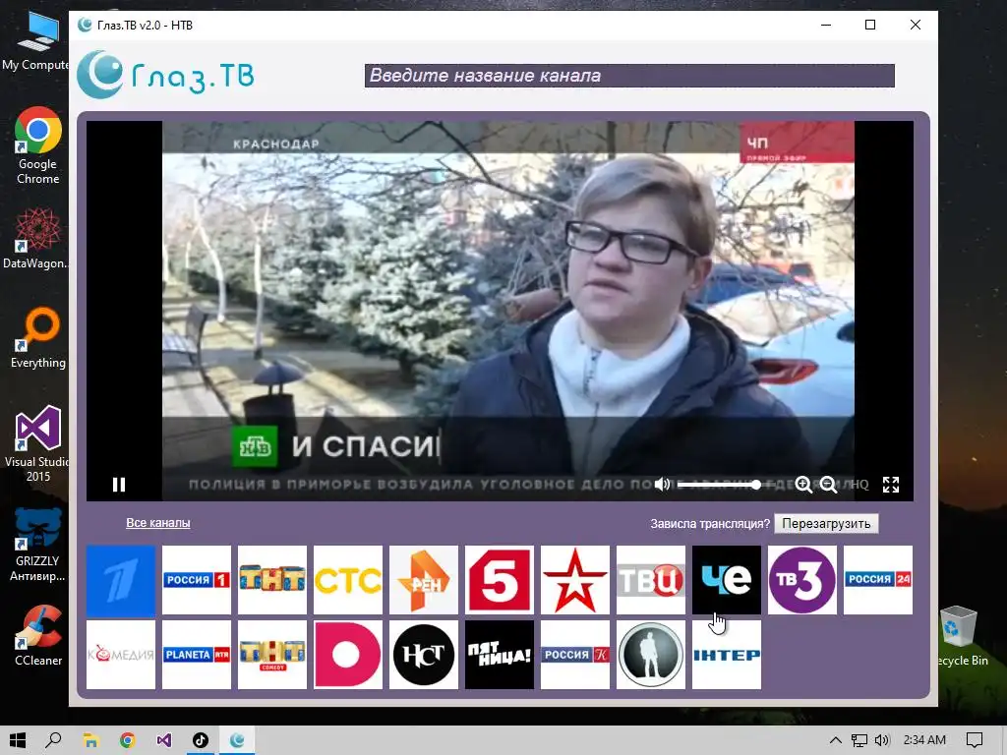Select the ТНТ Comedy channel
Image resolution: width=1007 pixels, height=755 pixels.
click(x=272, y=655)
